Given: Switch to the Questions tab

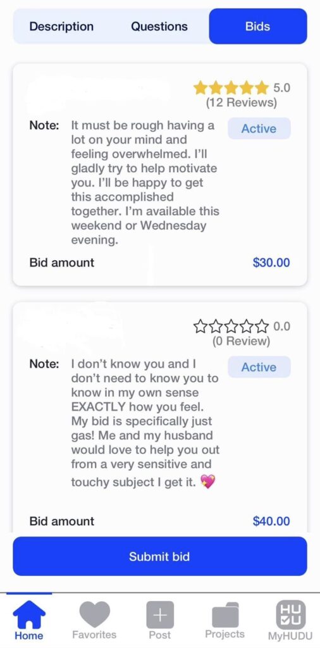Looking at the screenshot, I should click(x=159, y=27).
